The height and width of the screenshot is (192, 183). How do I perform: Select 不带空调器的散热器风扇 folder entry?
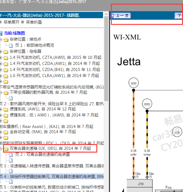(48, 92)
